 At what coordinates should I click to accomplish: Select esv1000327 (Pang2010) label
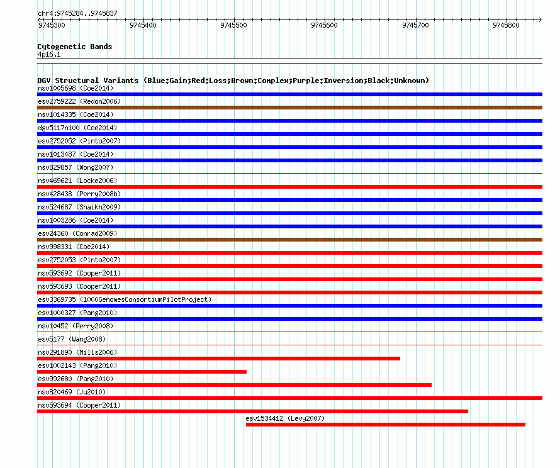(x=77, y=313)
